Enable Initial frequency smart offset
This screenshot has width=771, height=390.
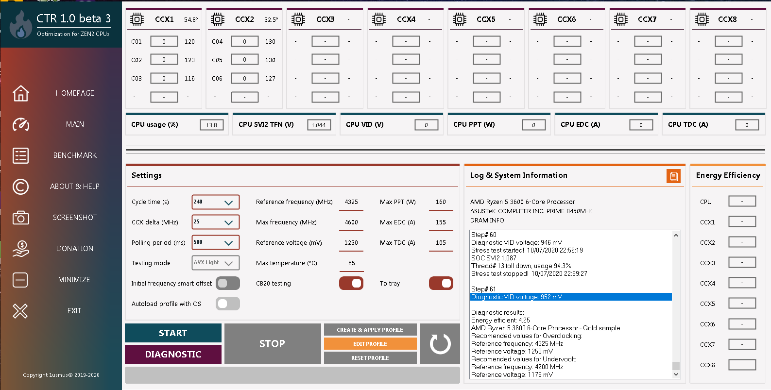click(228, 283)
